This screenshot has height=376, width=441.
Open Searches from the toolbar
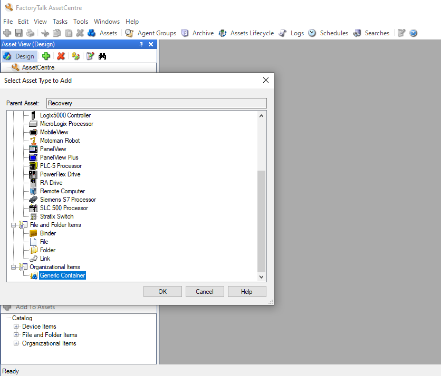[x=371, y=33]
